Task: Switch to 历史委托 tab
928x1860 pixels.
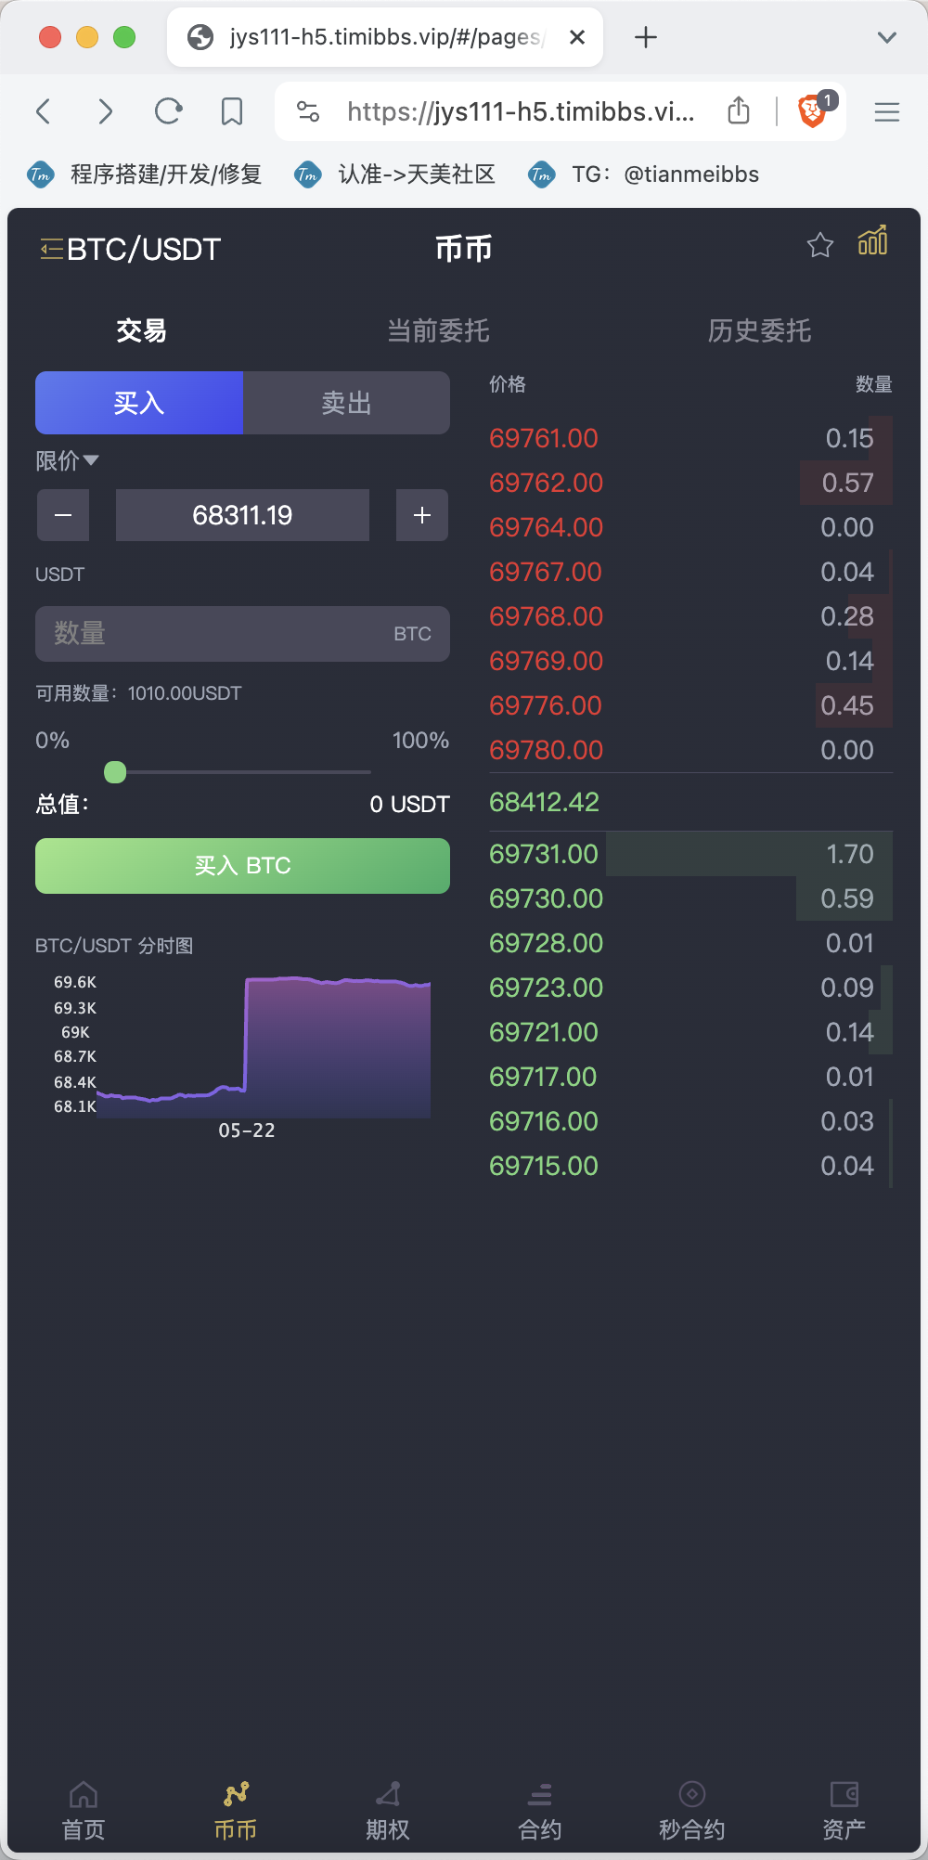Action: (x=759, y=330)
